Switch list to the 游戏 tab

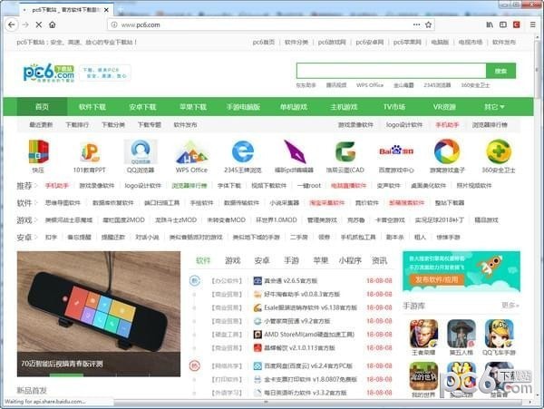232,260
